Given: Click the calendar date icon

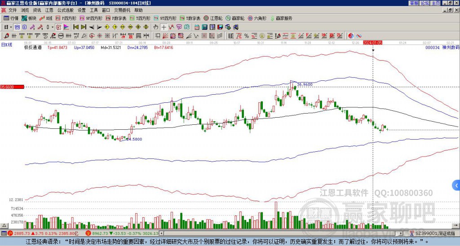Looking at the screenshot, I should click(x=197, y=27).
